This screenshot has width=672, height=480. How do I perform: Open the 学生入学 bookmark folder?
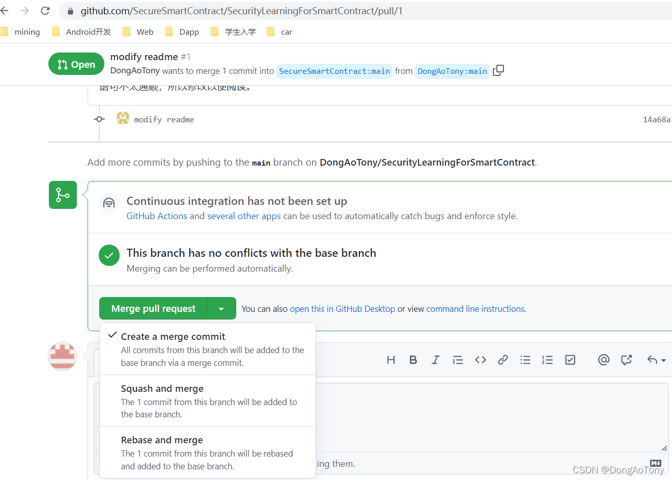(233, 32)
